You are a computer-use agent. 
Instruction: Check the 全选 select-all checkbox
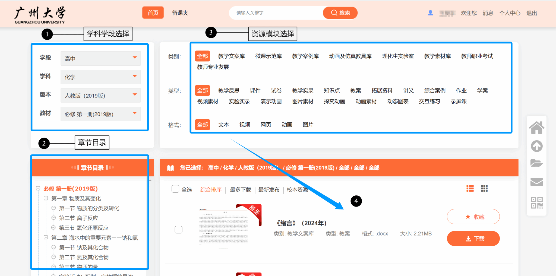click(175, 189)
